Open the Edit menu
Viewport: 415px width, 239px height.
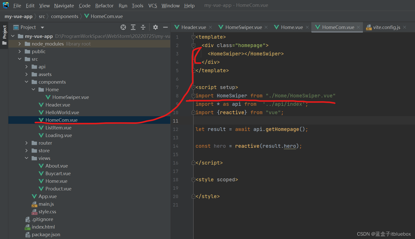30,6
